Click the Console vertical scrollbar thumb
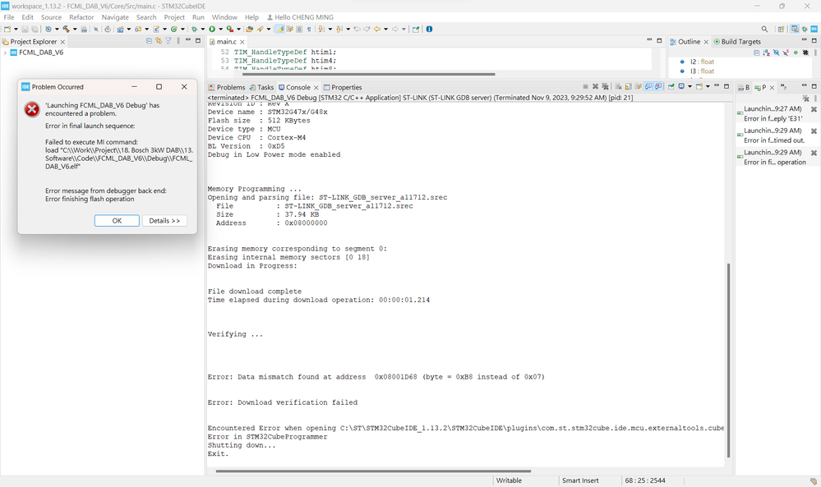Image resolution: width=821 pixels, height=487 pixels. pyautogui.click(x=728, y=361)
